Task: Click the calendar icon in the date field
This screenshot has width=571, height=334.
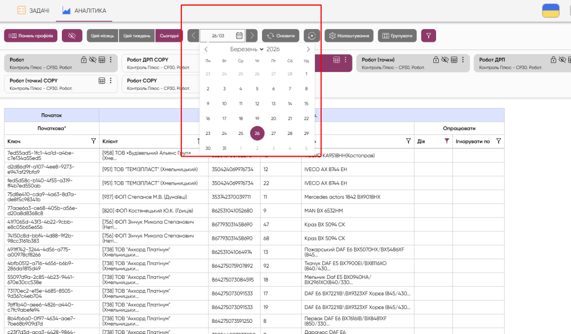Action: tap(239, 36)
